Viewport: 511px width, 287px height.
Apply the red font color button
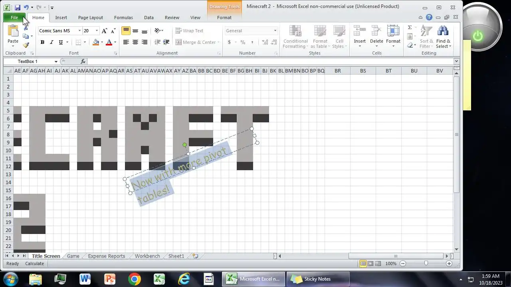point(109,42)
